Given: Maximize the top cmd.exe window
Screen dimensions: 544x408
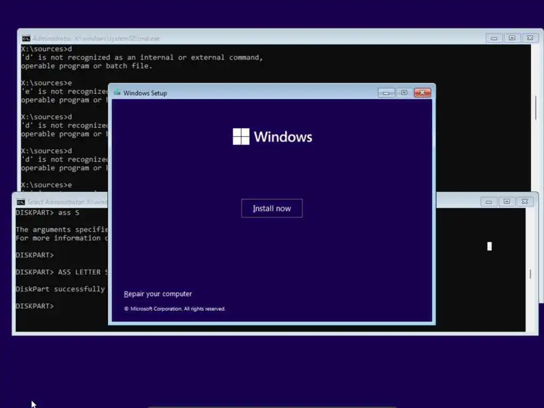Looking at the screenshot, I should [512, 38].
